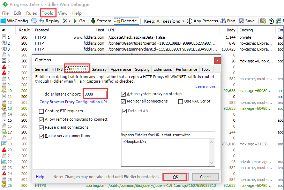Toggle the DefaultLAN checkbox

pyautogui.click(x=125, y=111)
